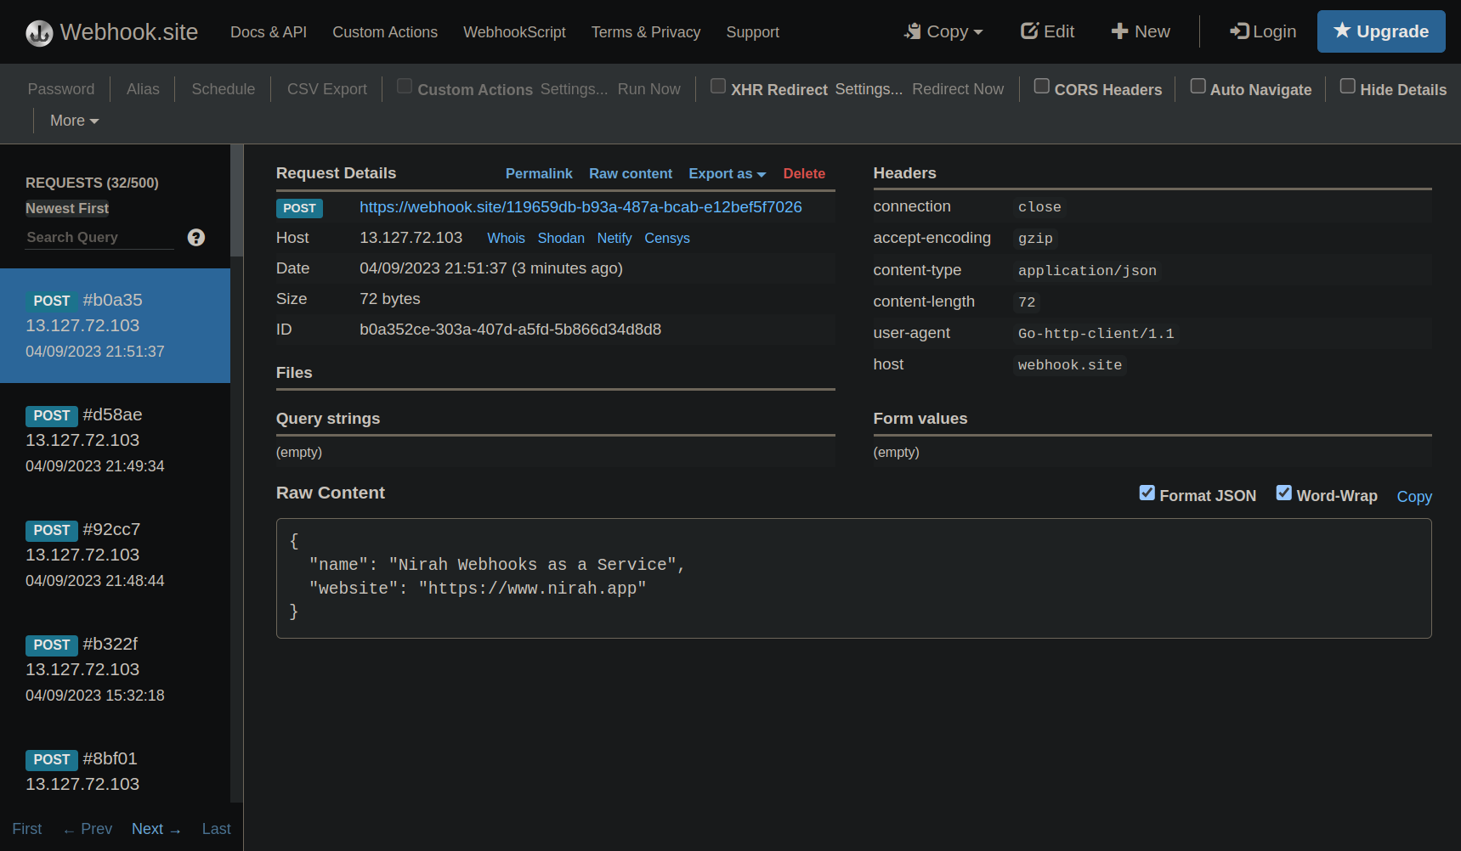Open search help question-mark icon
Viewport: 1461px width, 851px height.
pyautogui.click(x=195, y=238)
